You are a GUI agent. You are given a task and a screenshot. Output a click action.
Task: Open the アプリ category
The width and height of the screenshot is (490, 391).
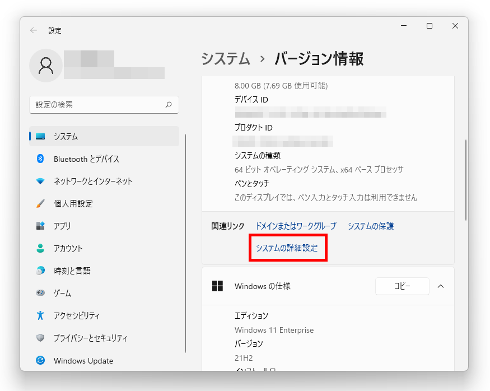[104, 226]
